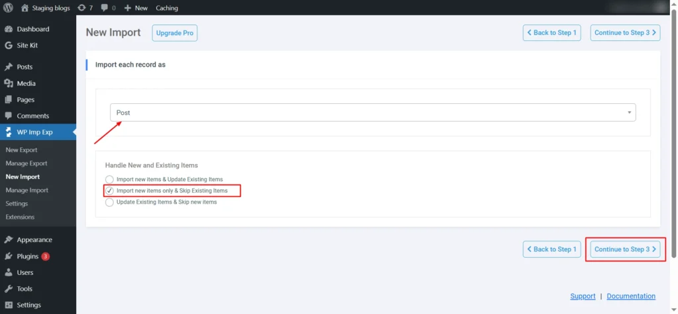
Task: Open the updates icon showing 7
Action: pyautogui.click(x=81, y=8)
